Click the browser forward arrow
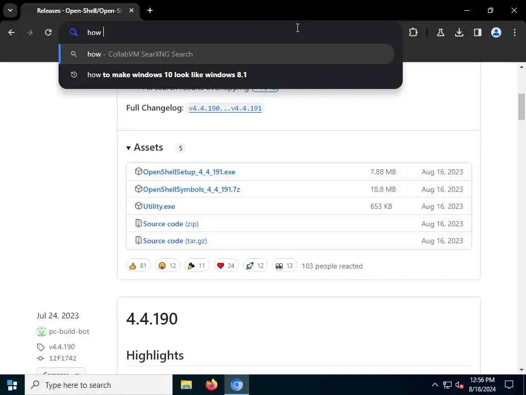The image size is (526, 395). pos(30,32)
